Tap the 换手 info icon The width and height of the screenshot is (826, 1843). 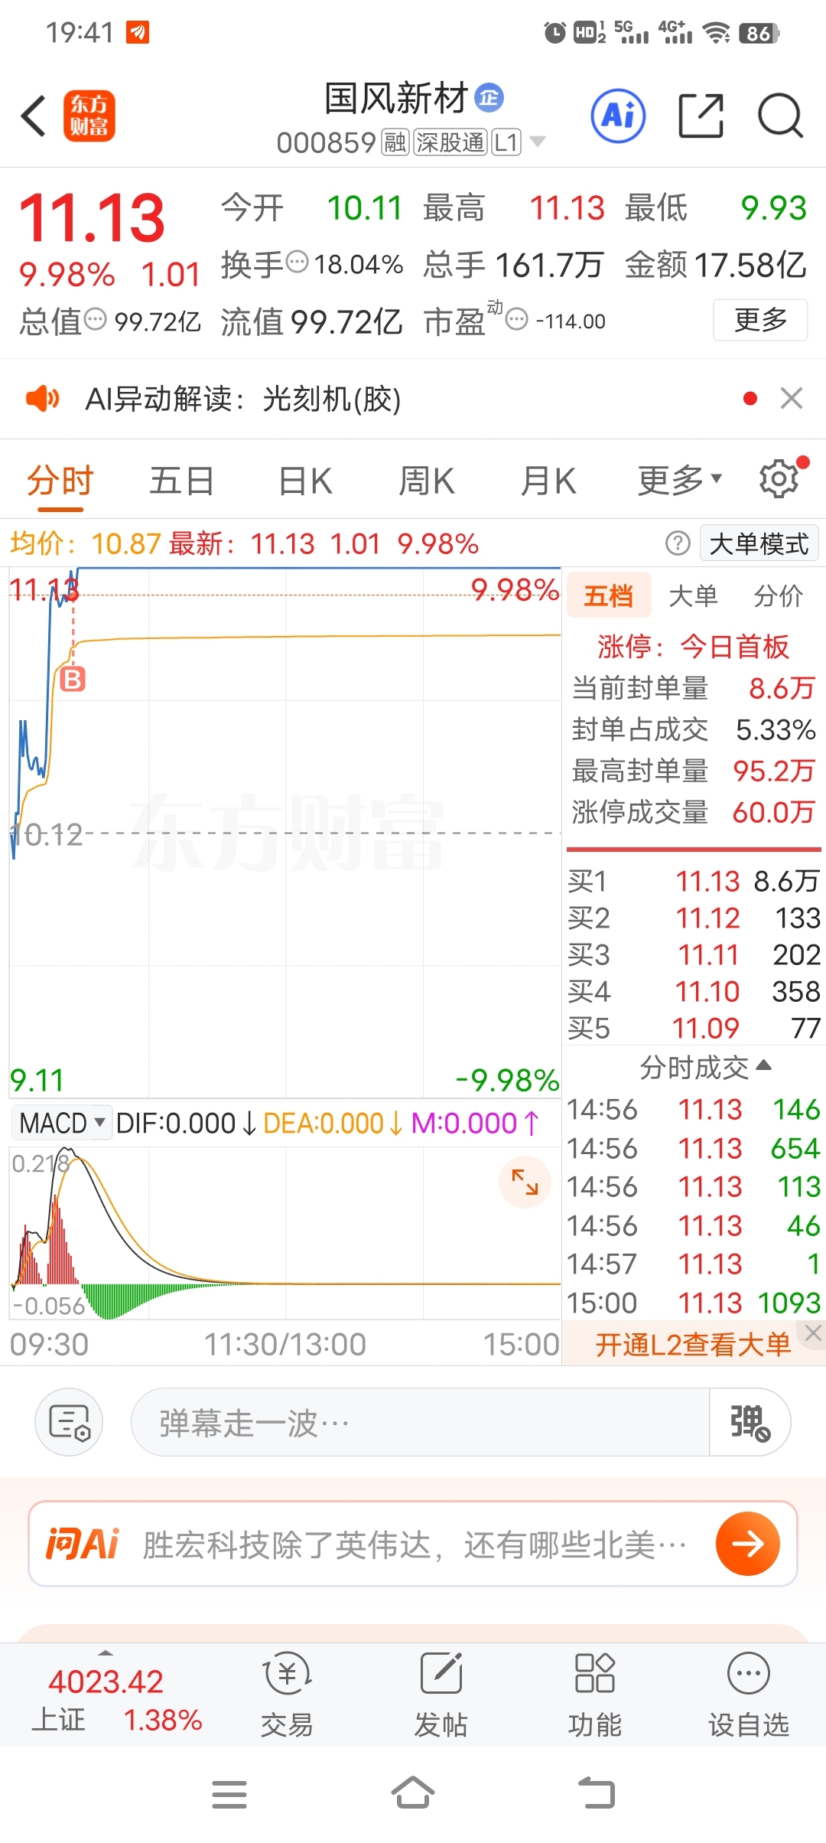[297, 263]
